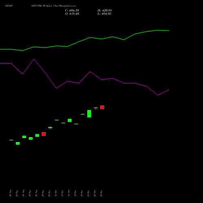The width and height of the screenshot is (203, 203).
Task: Click the green candlestick for 25 Sep
Action: point(31,138)
